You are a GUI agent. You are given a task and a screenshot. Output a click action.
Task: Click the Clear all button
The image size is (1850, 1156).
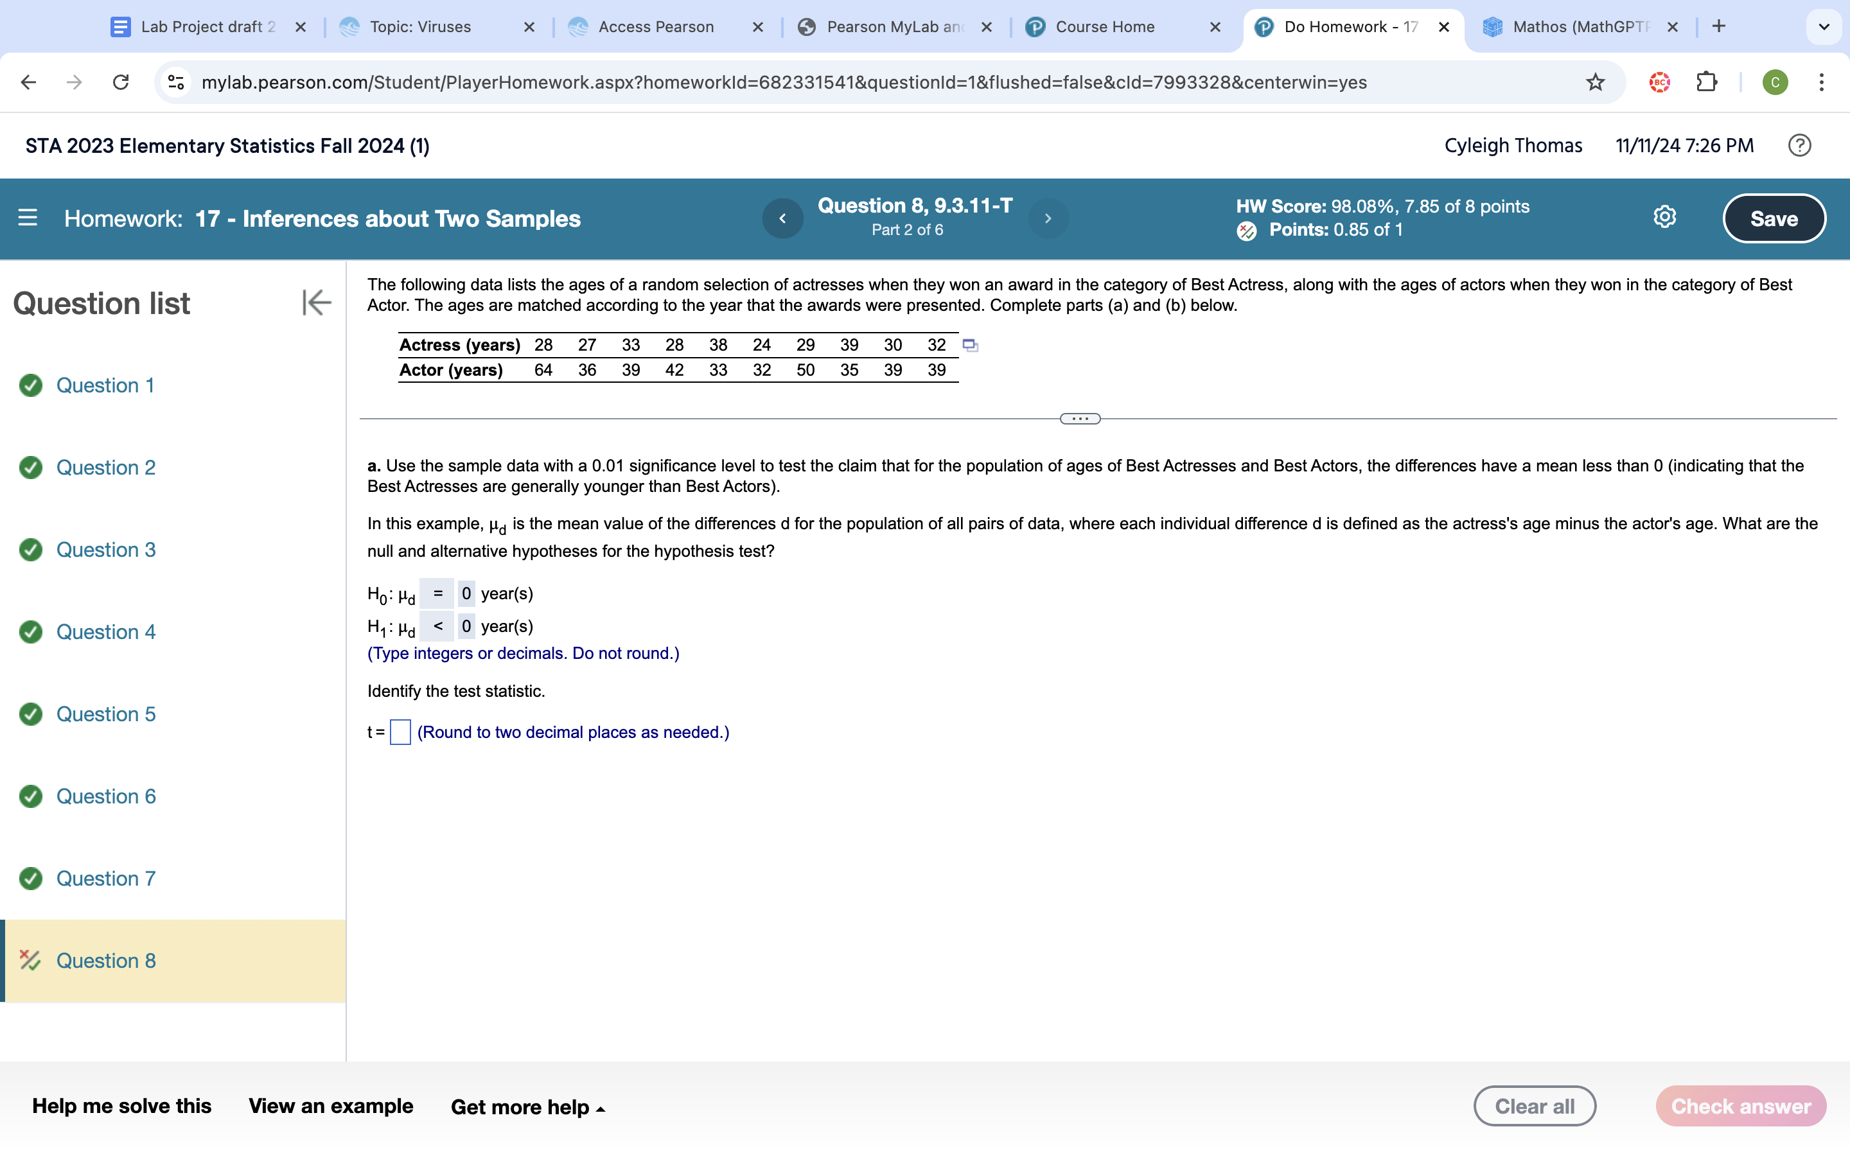coord(1534,1105)
